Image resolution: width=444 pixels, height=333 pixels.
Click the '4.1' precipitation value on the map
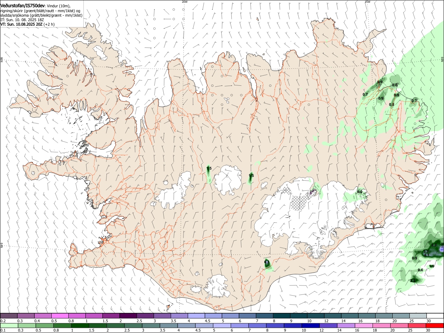(427, 255)
